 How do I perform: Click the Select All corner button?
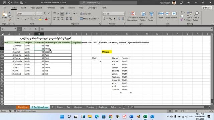2,34
